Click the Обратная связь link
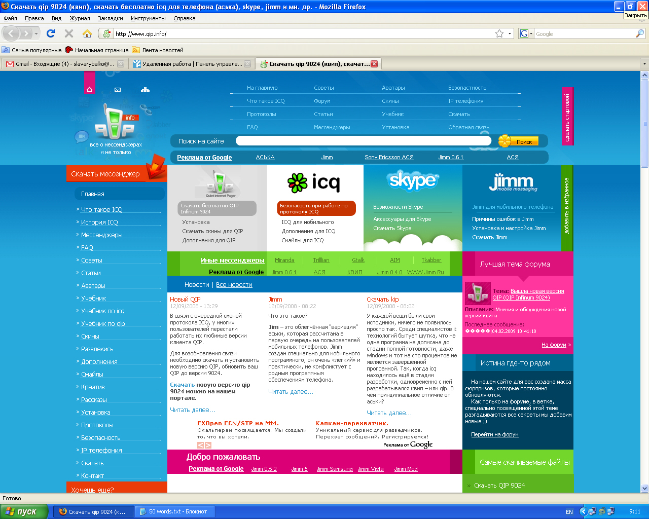Screen dimensions: 649x519 pyautogui.click(x=468, y=127)
